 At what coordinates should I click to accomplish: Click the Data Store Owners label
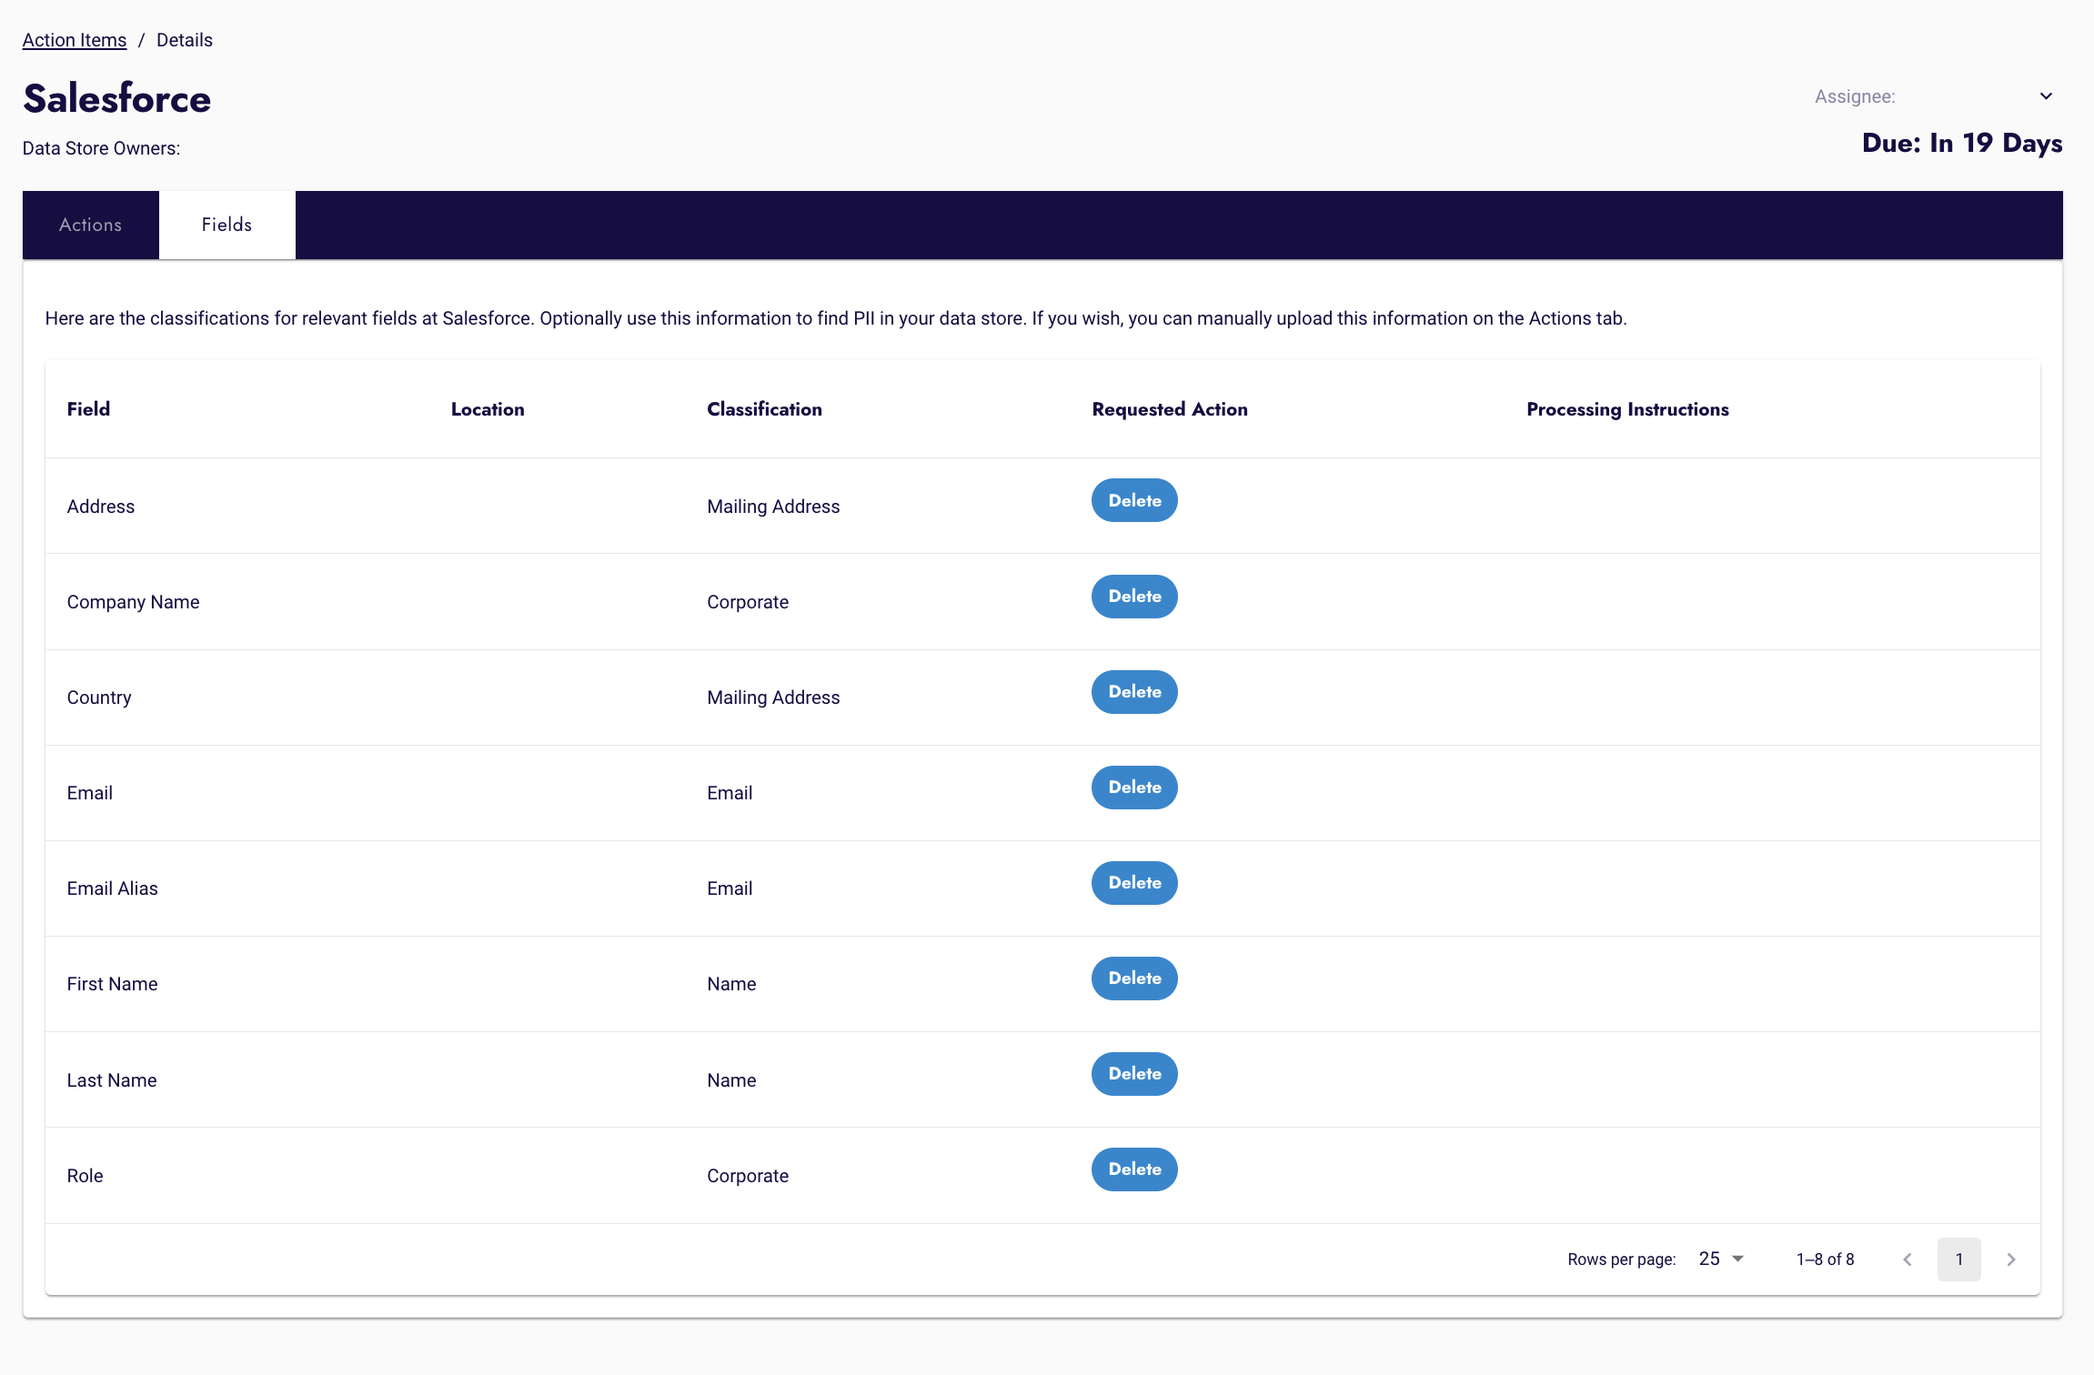coord(101,148)
